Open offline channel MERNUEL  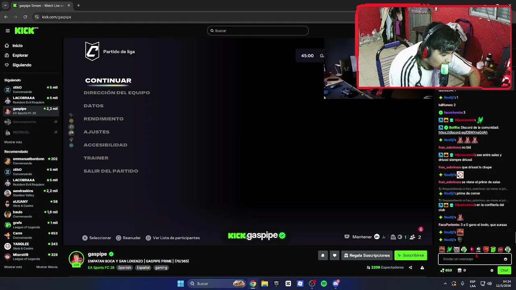click(x=31, y=132)
